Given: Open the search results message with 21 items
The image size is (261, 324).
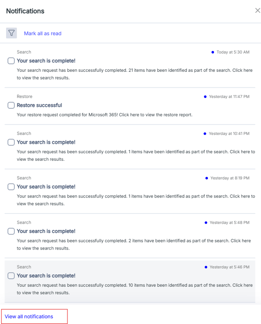Looking at the screenshot, I should 135,74.
